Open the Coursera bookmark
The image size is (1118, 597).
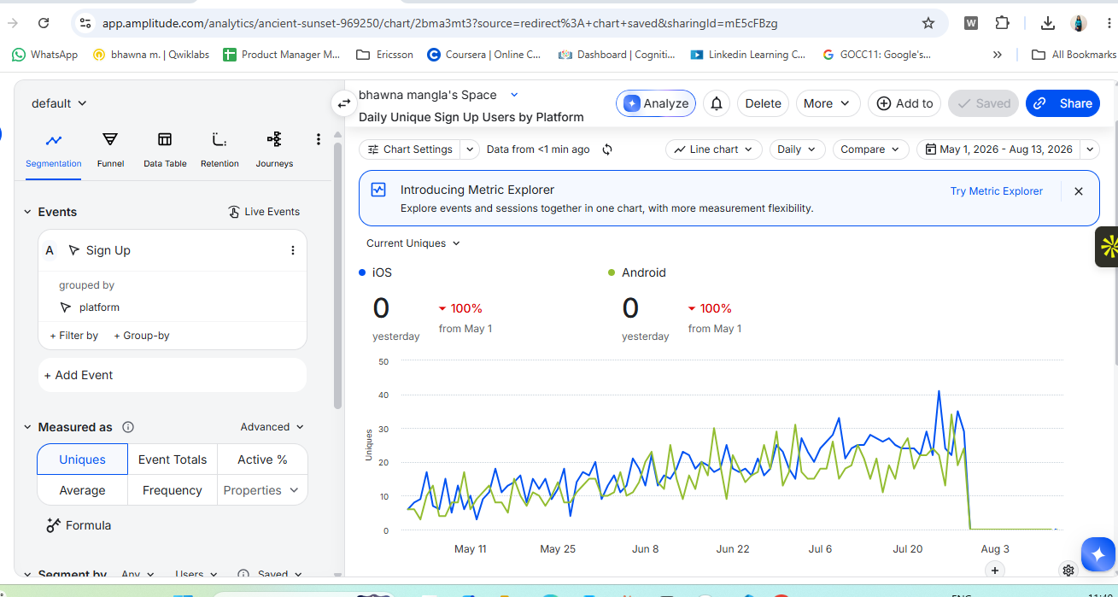pyautogui.click(x=483, y=55)
